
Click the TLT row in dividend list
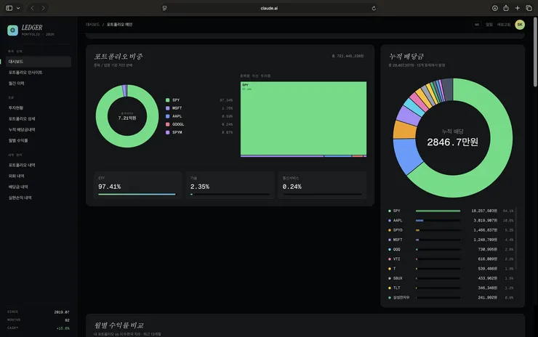coord(451,288)
